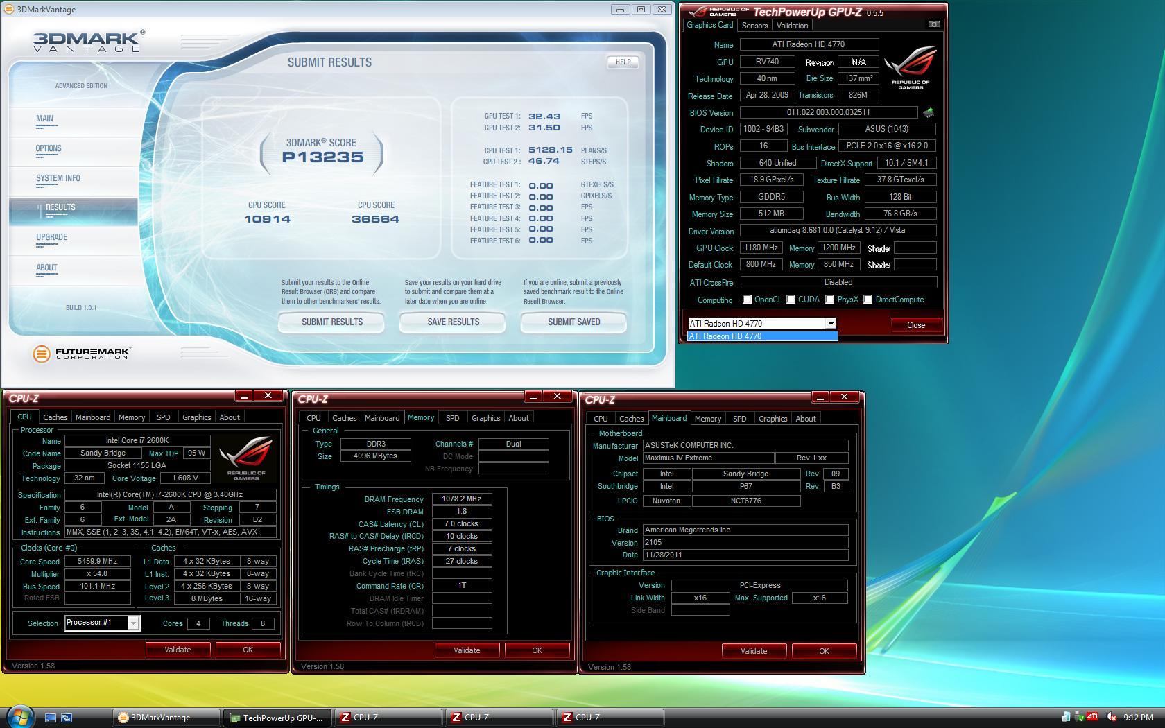Click the ROG logo in the CPU-Z CPU tab

pos(245,458)
